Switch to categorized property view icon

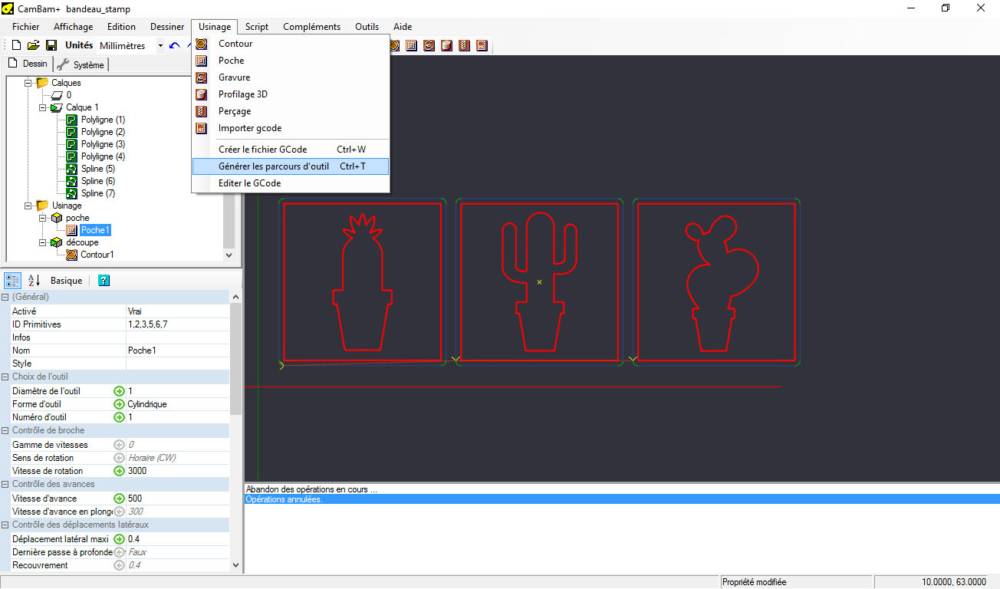[12, 281]
